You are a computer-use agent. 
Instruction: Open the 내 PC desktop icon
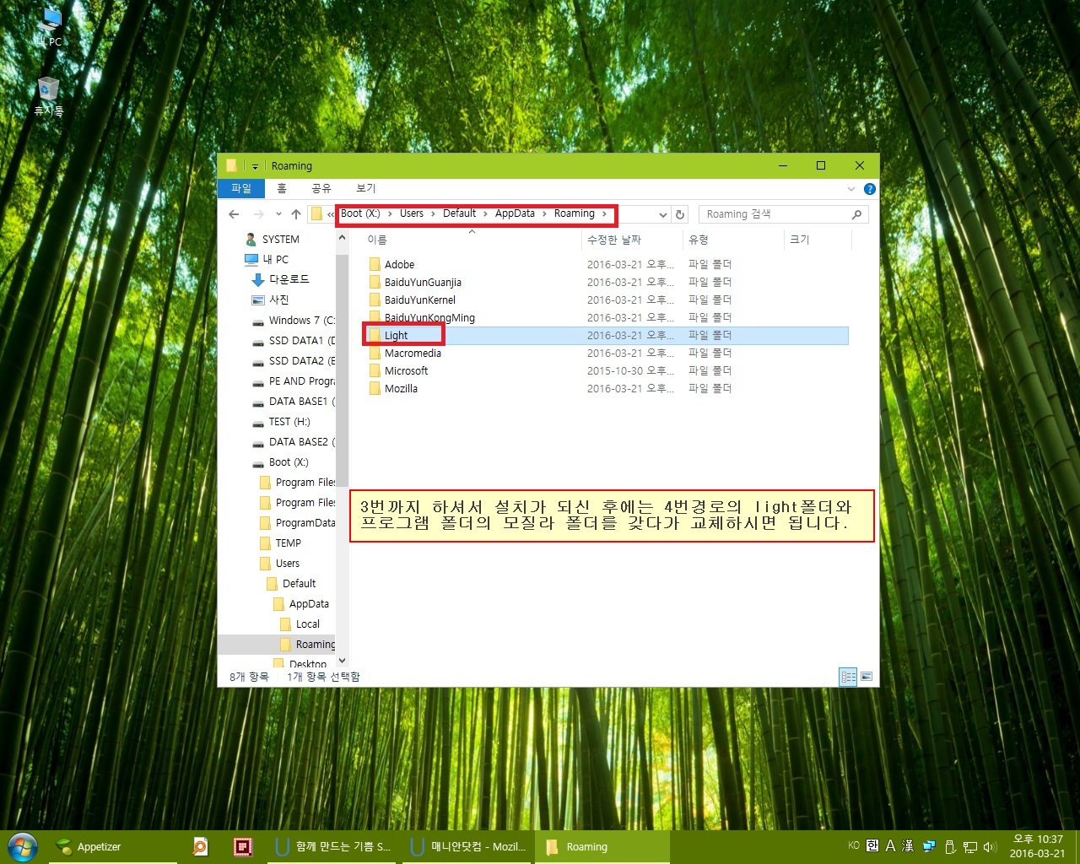(50, 26)
